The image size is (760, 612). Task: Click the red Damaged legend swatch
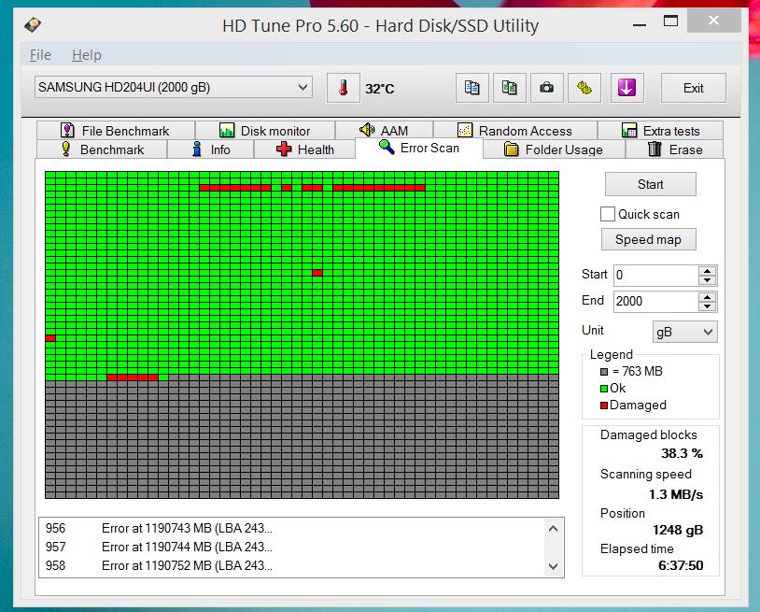coord(604,406)
